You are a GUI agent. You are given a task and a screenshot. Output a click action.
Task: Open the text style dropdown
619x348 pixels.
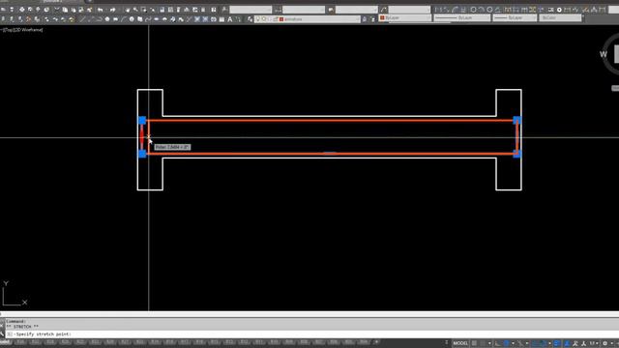tap(251, 10)
